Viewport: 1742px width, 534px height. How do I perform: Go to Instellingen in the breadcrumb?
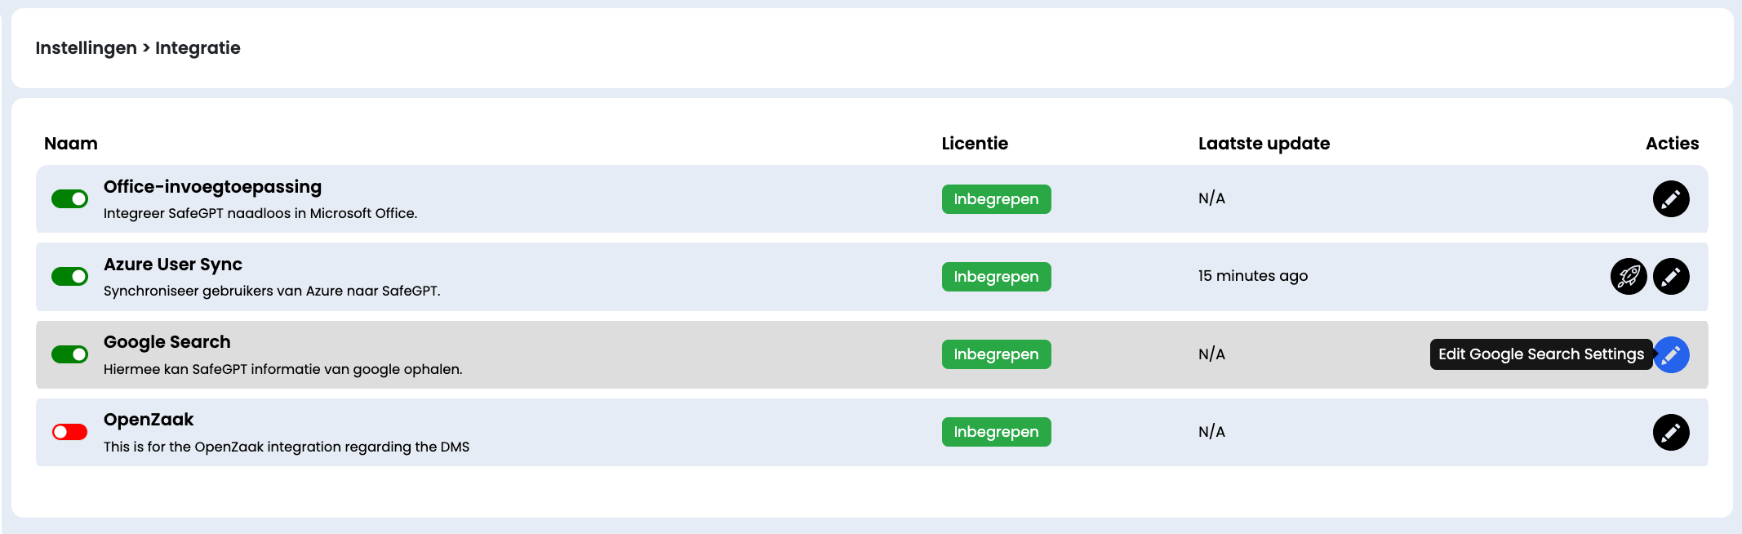pos(86,48)
